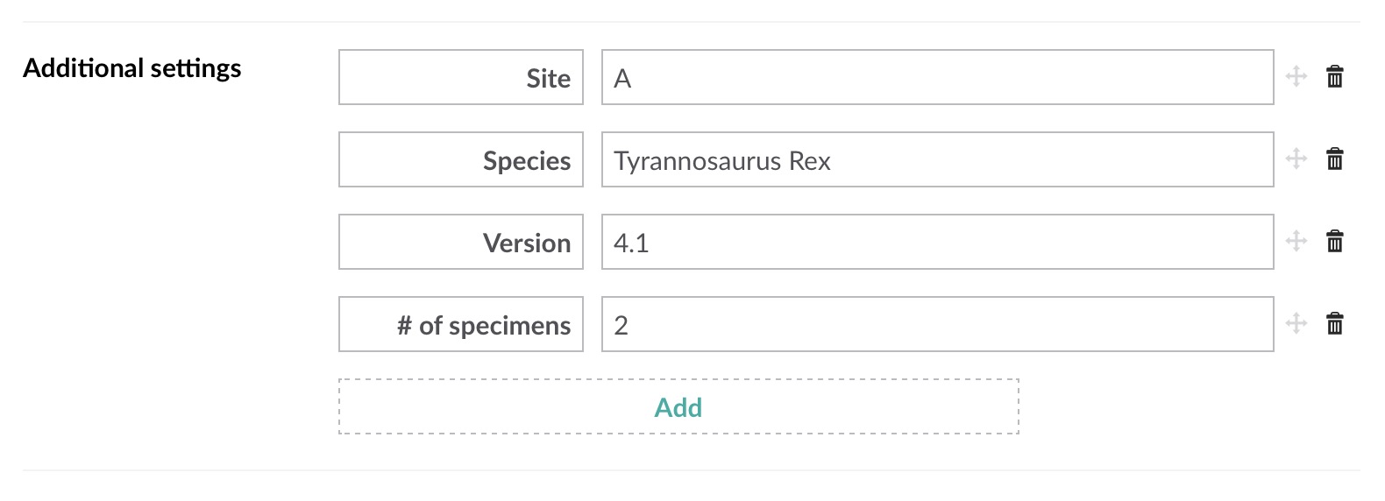
Task: Edit the Version key field
Action: pyautogui.click(x=461, y=242)
